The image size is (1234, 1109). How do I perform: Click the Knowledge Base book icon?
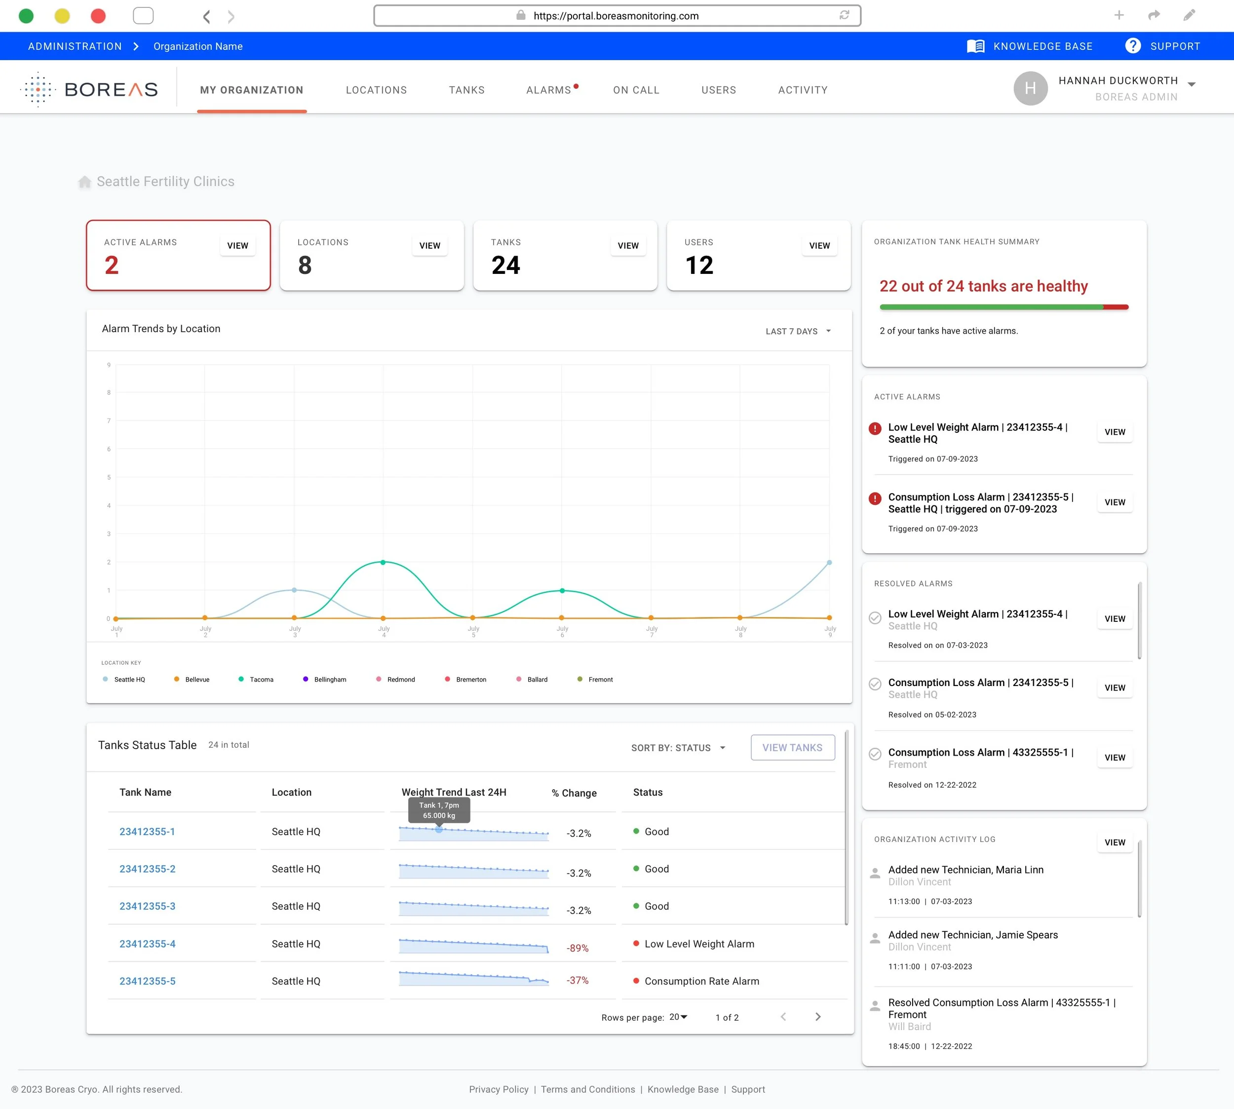(x=975, y=46)
